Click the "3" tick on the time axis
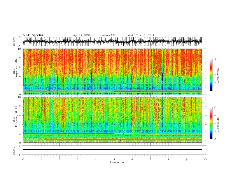 (78, 159)
